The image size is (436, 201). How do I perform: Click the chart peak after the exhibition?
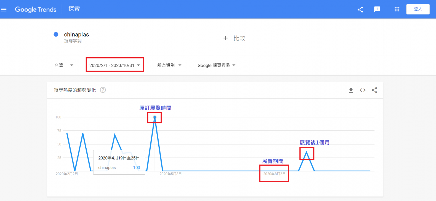pyautogui.click(x=307, y=152)
